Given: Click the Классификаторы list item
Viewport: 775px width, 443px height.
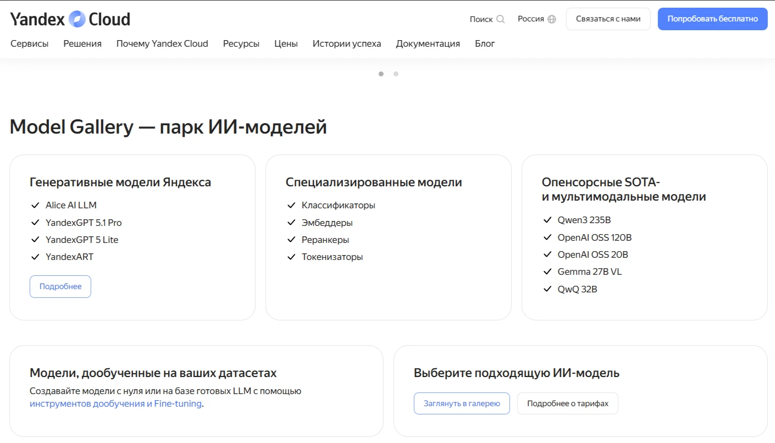Looking at the screenshot, I should (339, 206).
